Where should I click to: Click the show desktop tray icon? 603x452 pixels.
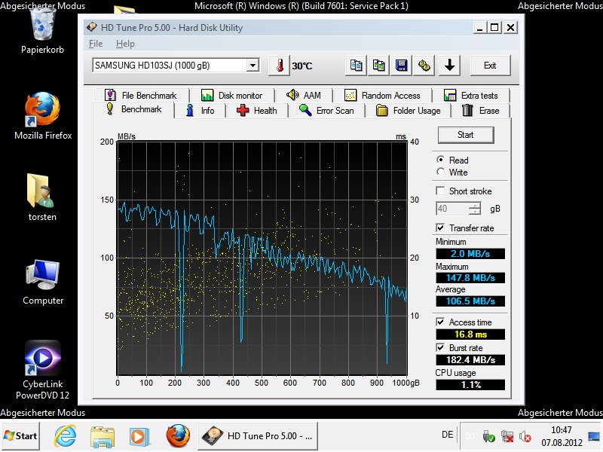(595, 436)
